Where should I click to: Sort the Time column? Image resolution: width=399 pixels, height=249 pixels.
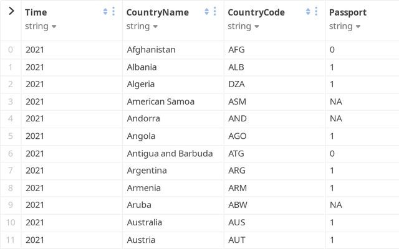pos(105,12)
